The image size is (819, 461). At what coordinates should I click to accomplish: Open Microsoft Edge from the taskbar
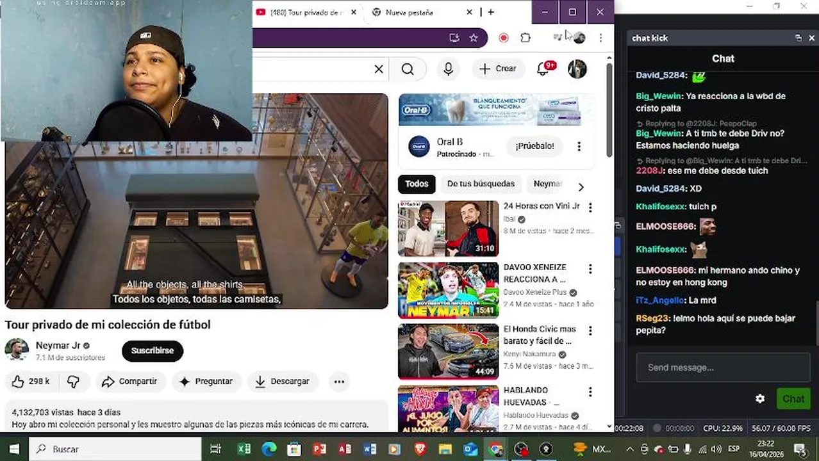[x=269, y=449]
